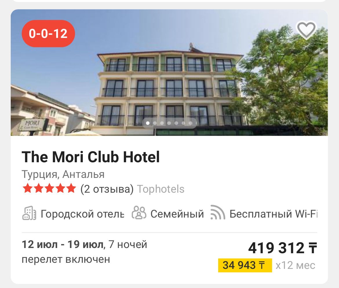Tap the Турция, Анталья location text
Viewport: 339px width, 288px height.
click(x=63, y=174)
